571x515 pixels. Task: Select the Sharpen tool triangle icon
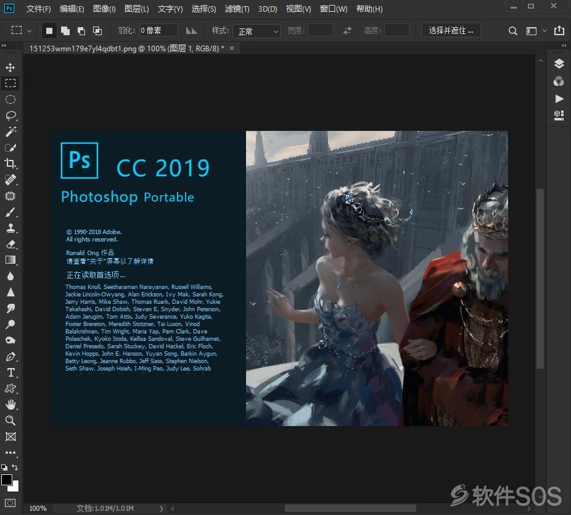tap(10, 292)
